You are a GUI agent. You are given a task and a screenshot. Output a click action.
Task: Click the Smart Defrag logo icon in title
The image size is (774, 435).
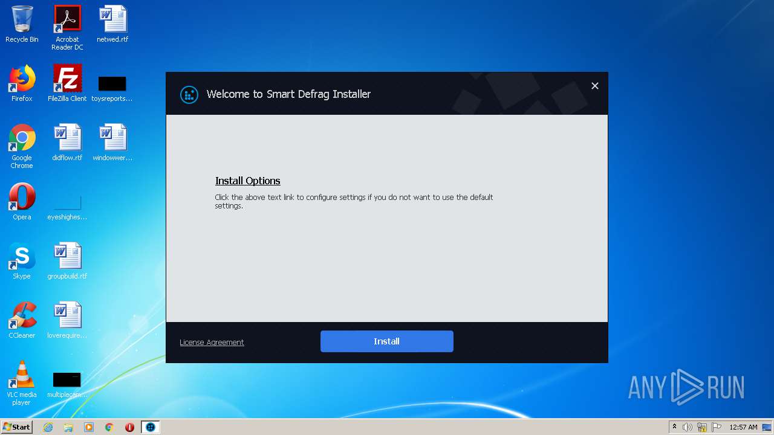click(189, 94)
